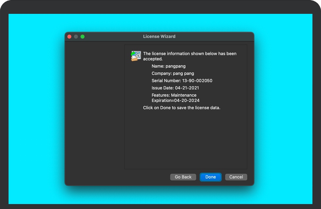
Task: Click the license accepted message text
Action: (190, 56)
